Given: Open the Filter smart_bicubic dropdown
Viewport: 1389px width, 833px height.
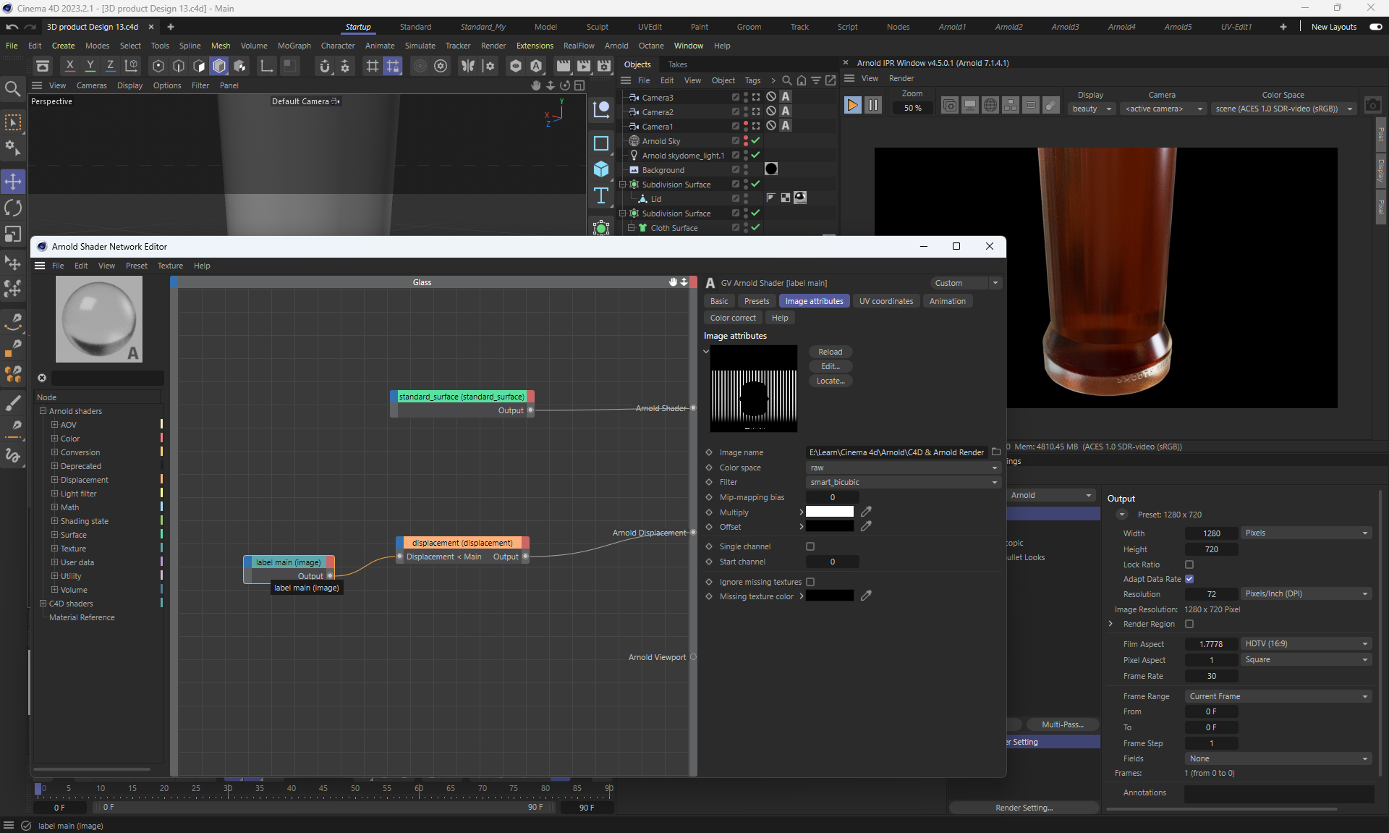Looking at the screenshot, I should pyautogui.click(x=903, y=482).
